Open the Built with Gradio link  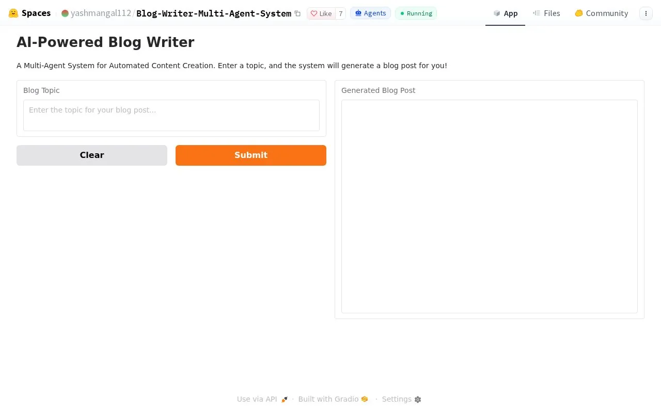tap(333, 399)
